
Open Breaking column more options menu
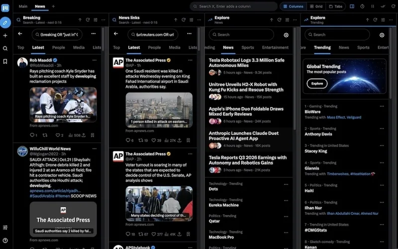103,20
